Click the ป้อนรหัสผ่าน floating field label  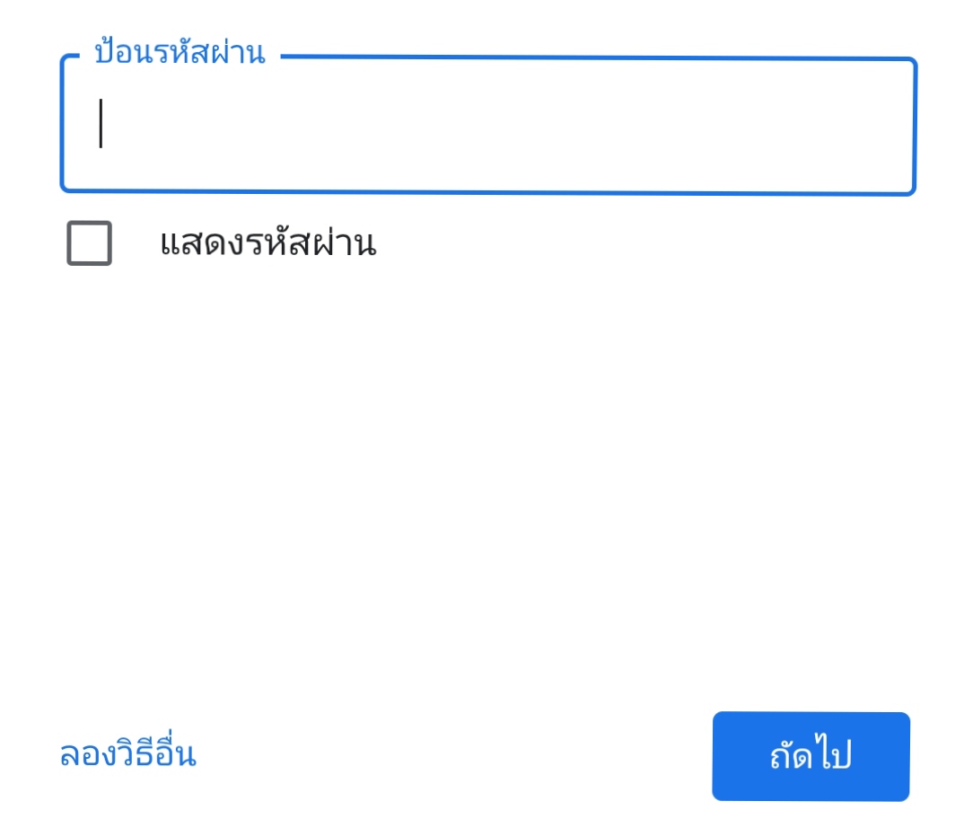tap(180, 52)
